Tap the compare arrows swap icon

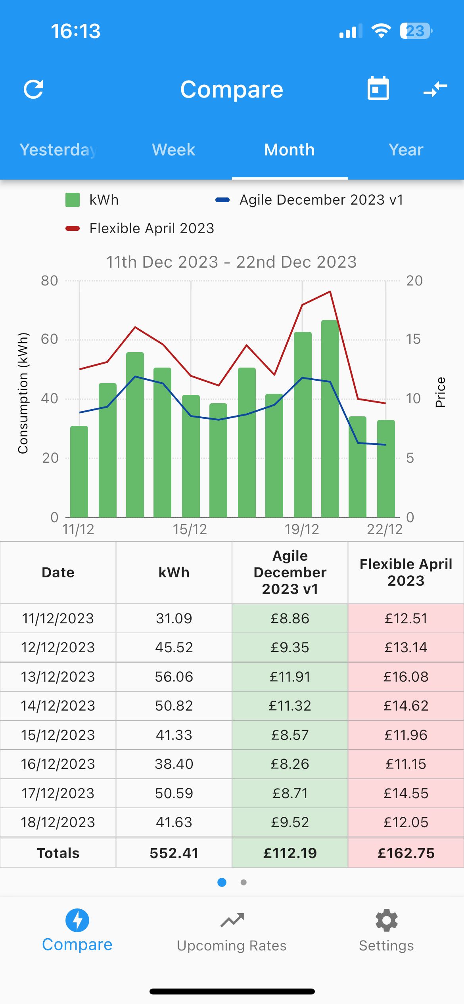click(435, 89)
